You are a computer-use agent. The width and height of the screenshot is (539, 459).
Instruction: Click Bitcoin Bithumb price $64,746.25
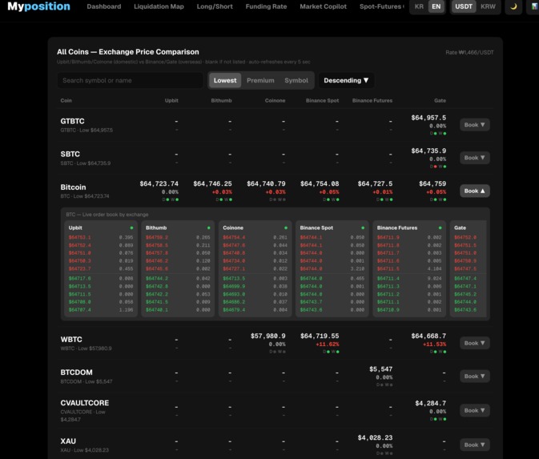212,184
